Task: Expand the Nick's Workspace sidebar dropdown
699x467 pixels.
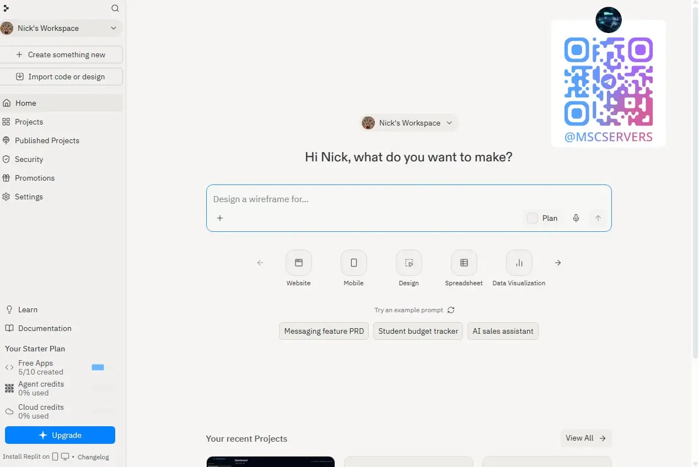Action: tap(61, 28)
